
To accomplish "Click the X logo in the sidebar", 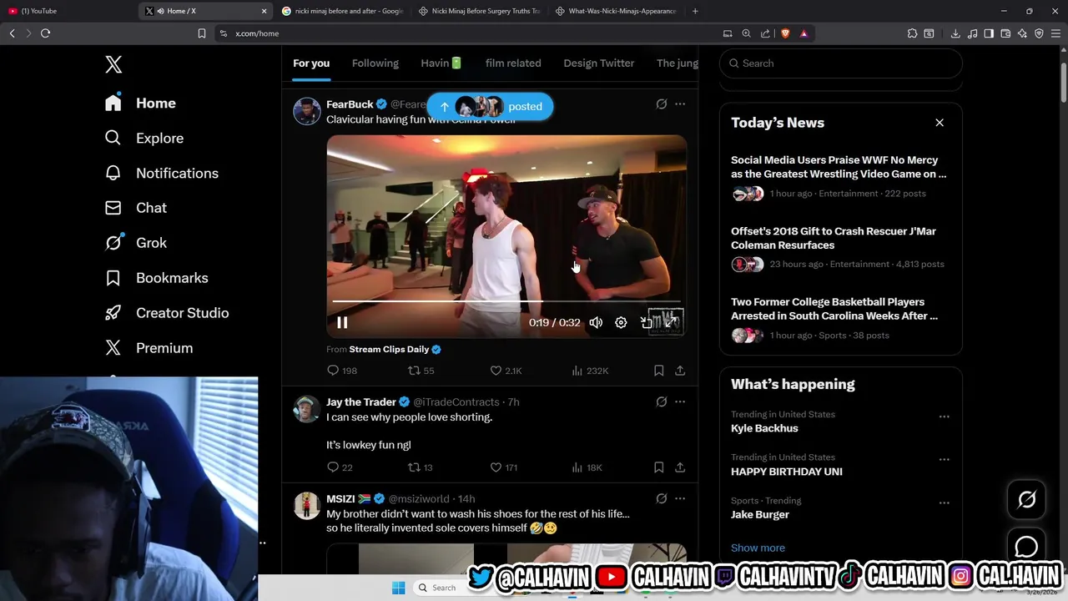I will tap(113, 64).
